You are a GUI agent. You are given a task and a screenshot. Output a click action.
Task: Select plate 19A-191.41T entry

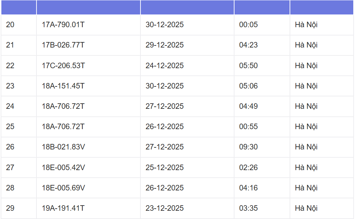pyautogui.click(x=63, y=208)
